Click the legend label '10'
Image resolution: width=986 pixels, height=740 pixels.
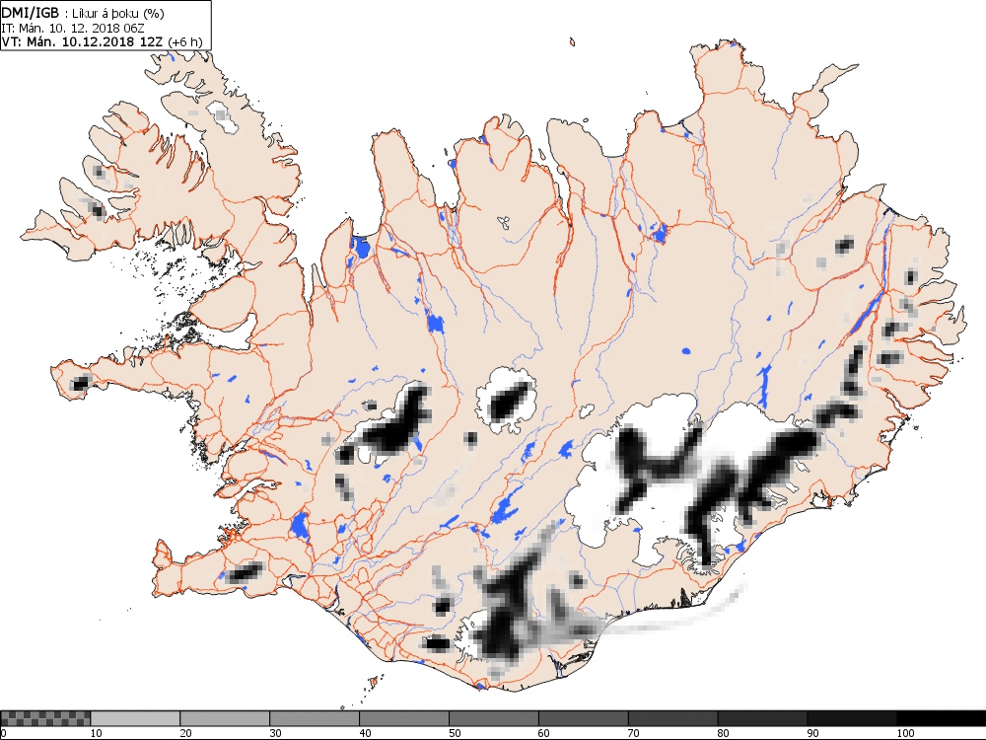97,733
